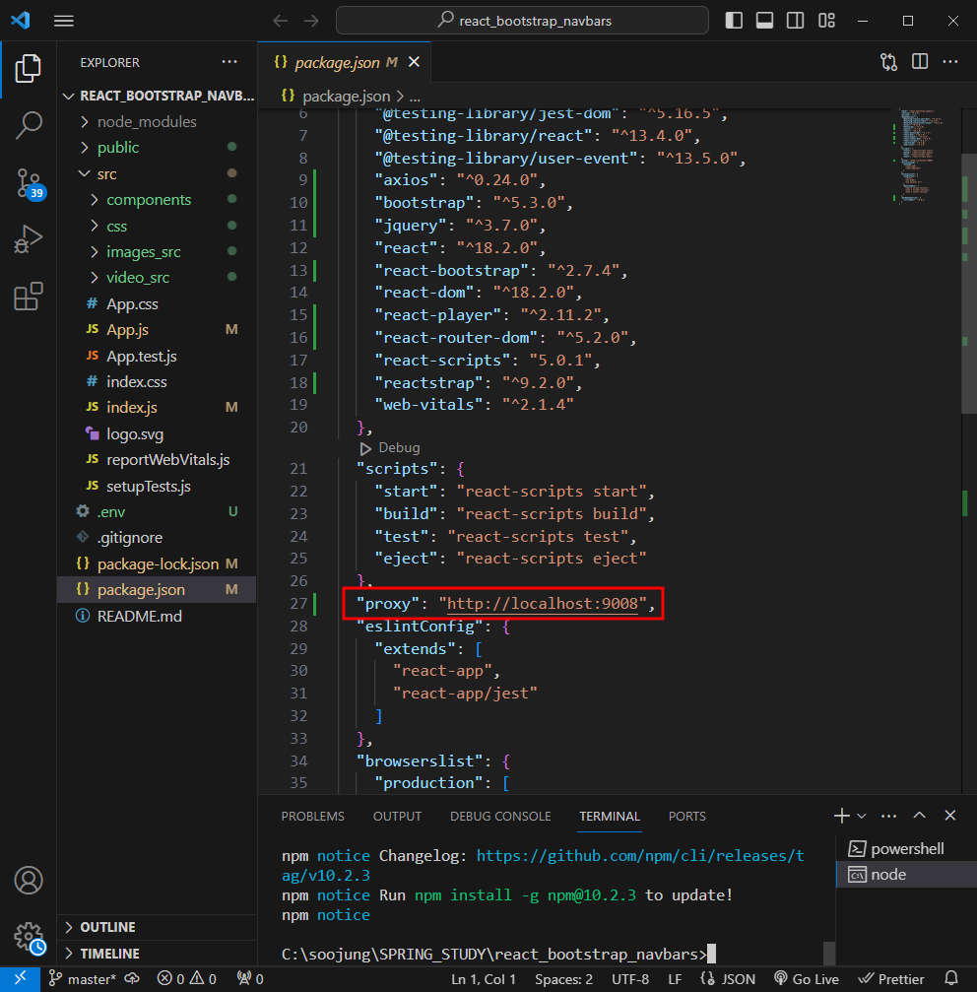
Task: Open the Manage gear icon
Action: [30, 938]
